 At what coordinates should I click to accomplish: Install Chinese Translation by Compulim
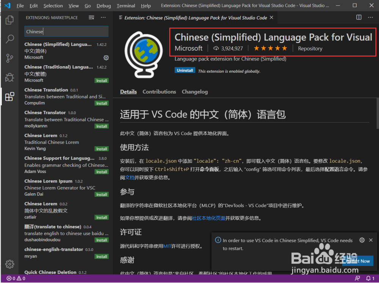[x=102, y=103]
